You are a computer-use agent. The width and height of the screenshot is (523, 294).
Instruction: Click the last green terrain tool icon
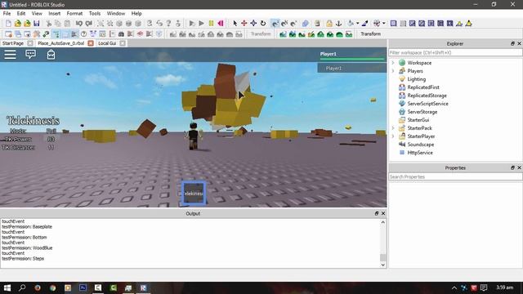pyautogui.click(x=349, y=34)
